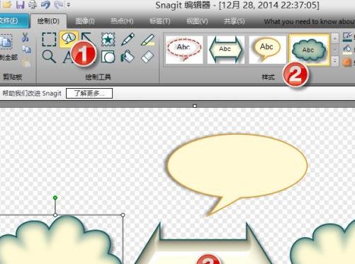The image size is (355, 264).
Task: Switch to the 共享(S) share tab
Action: tap(234, 21)
